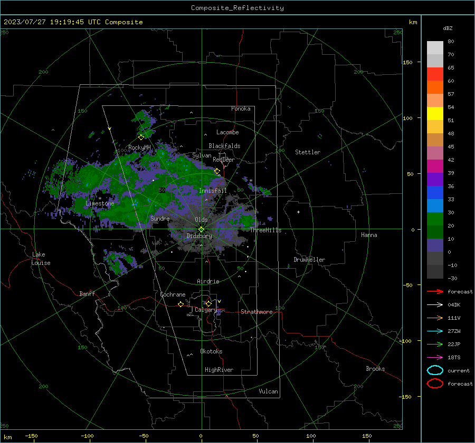This screenshot has width=475, height=443.
Task: Click the Limestone label
Action: tap(100, 203)
